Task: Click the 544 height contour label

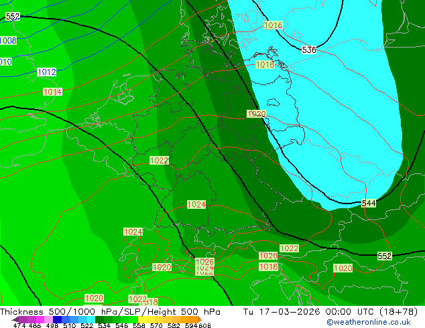Action: [x=369, y=203]
